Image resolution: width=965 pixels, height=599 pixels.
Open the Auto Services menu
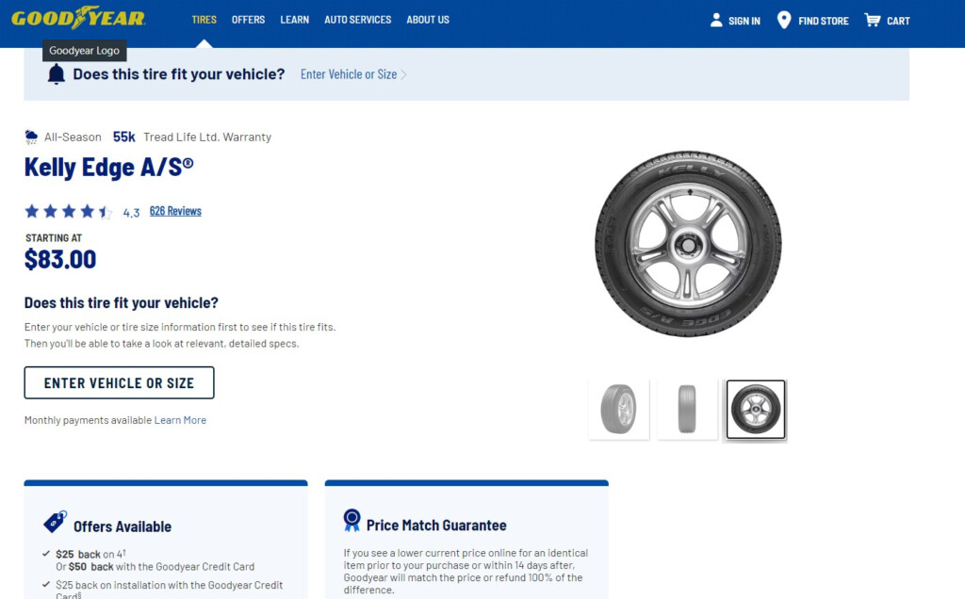point(357,20)
